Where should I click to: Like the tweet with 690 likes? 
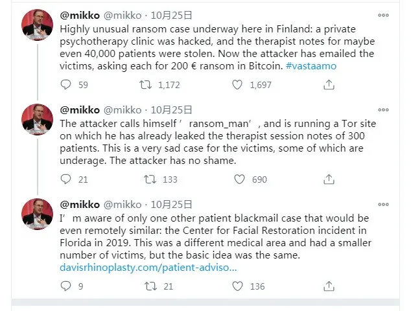pyautogui.click(x=239, y=179)
